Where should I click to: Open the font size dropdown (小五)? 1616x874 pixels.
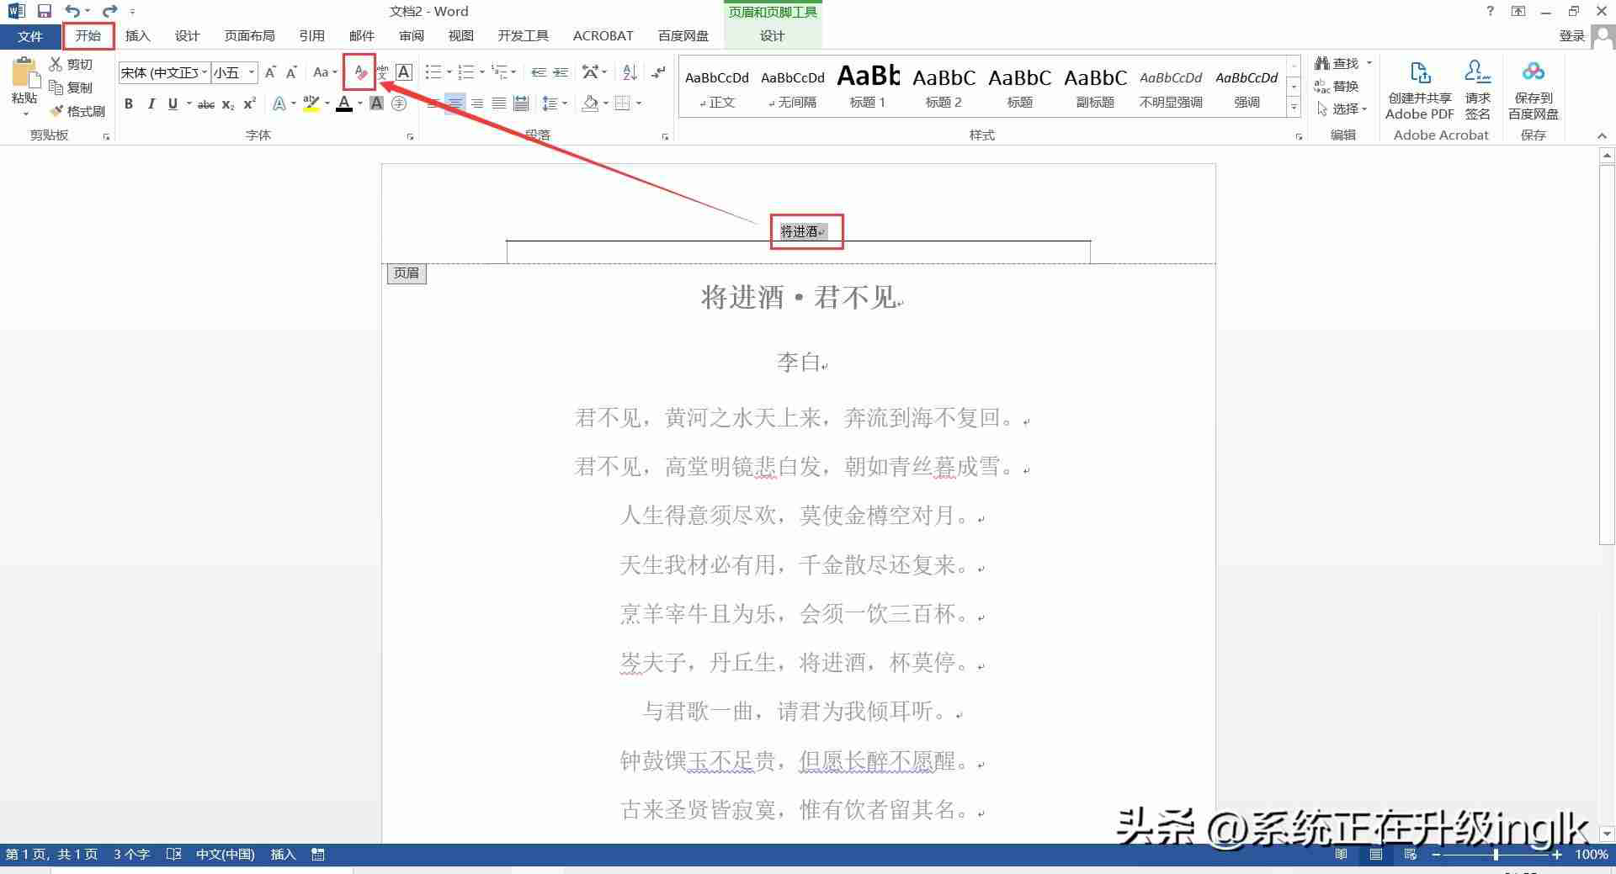click(x=251, y=72)
